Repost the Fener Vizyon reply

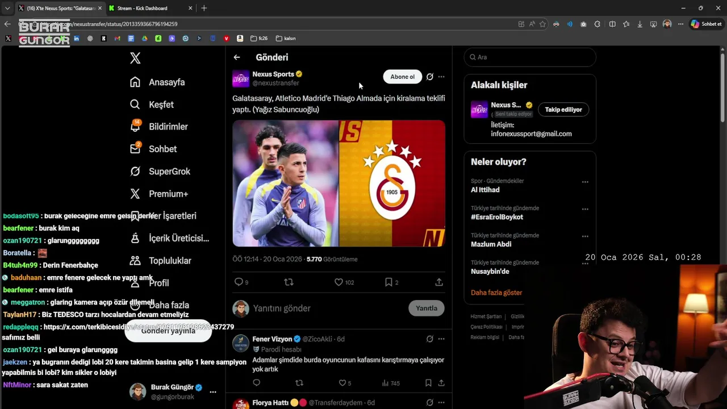(x=299, y=383)
